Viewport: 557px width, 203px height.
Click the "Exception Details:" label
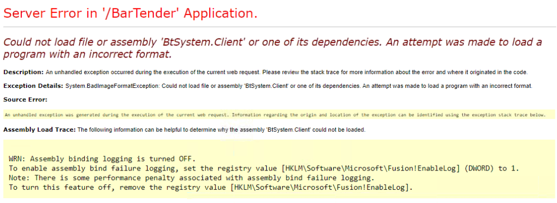[34, 86]
